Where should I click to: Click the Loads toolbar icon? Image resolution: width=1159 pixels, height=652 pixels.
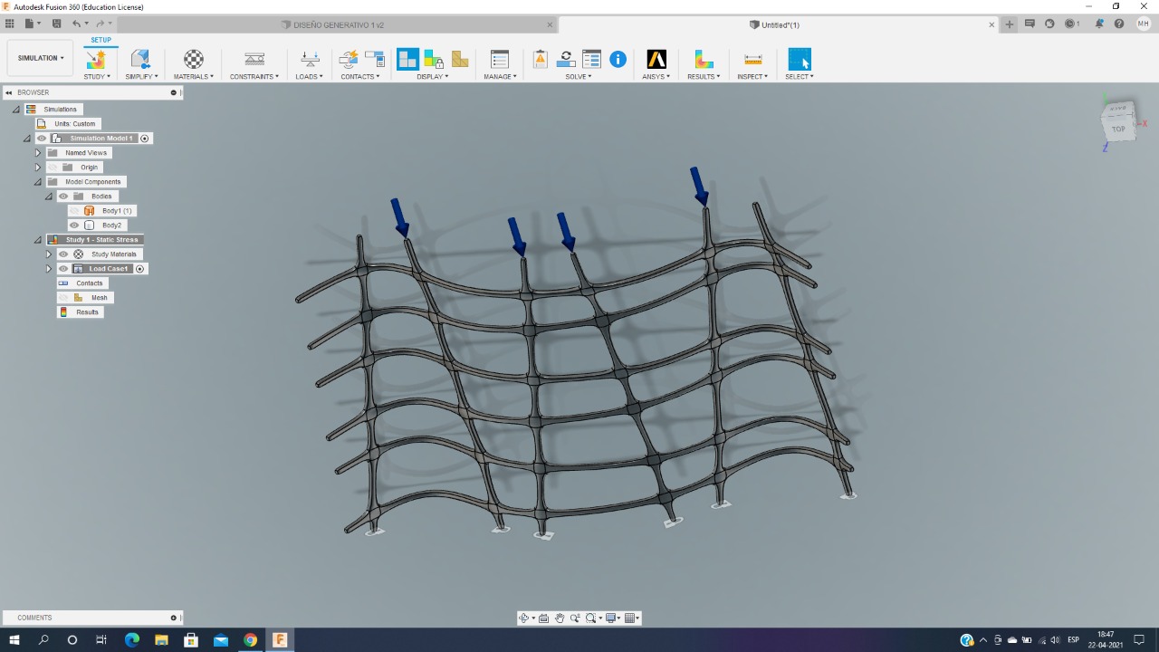(309, 59)
